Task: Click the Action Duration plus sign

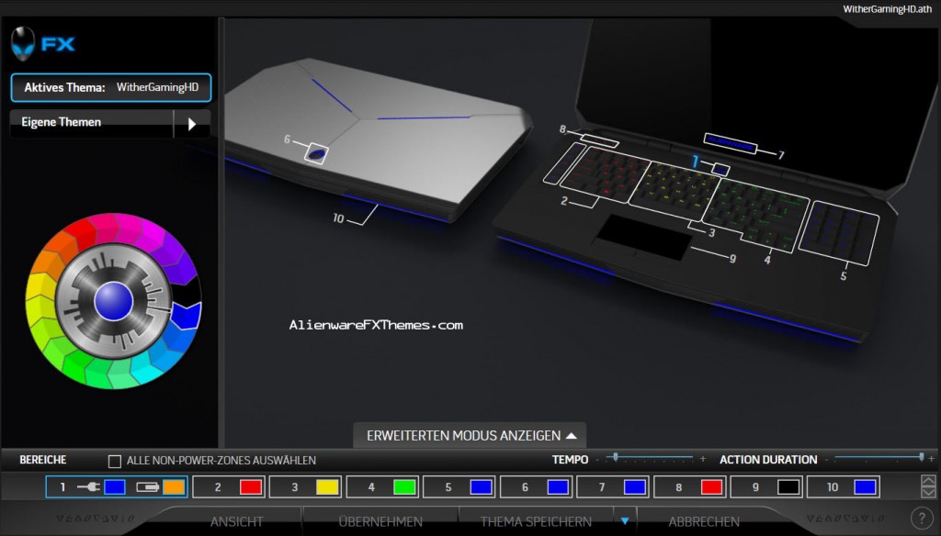Action: coord(932,459)
